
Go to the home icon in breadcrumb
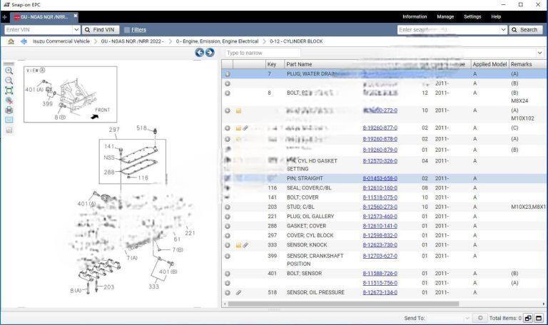pyautogui.click(x=11, y=41)
